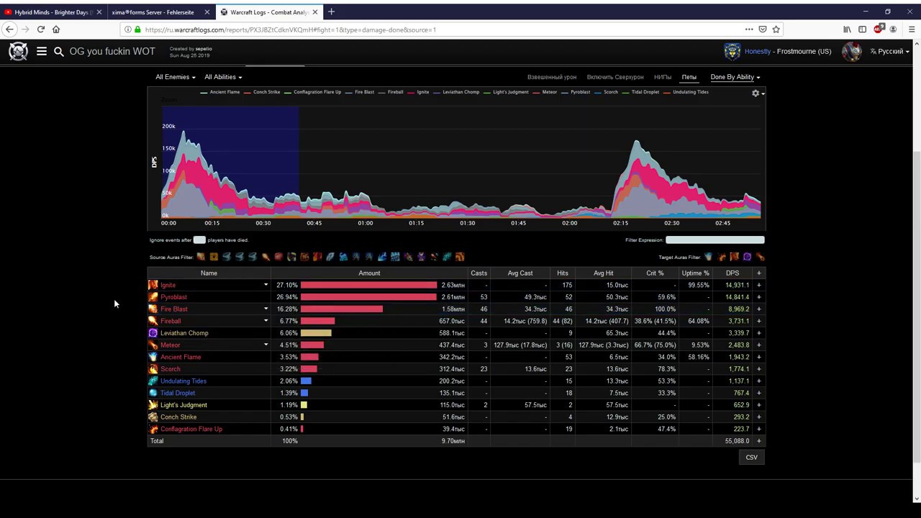Select the purple Target Auras Filter icon
The image size is (921, 518).
click(747, 257)
